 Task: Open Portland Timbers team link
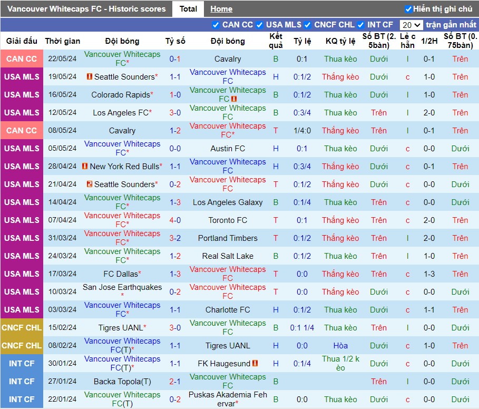(x=228, y=238)
